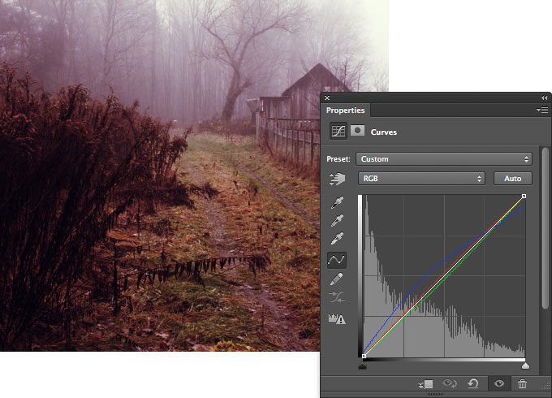Select the pencil draw curve tool
Screen dimensions: 552x398
pos(337,279)
